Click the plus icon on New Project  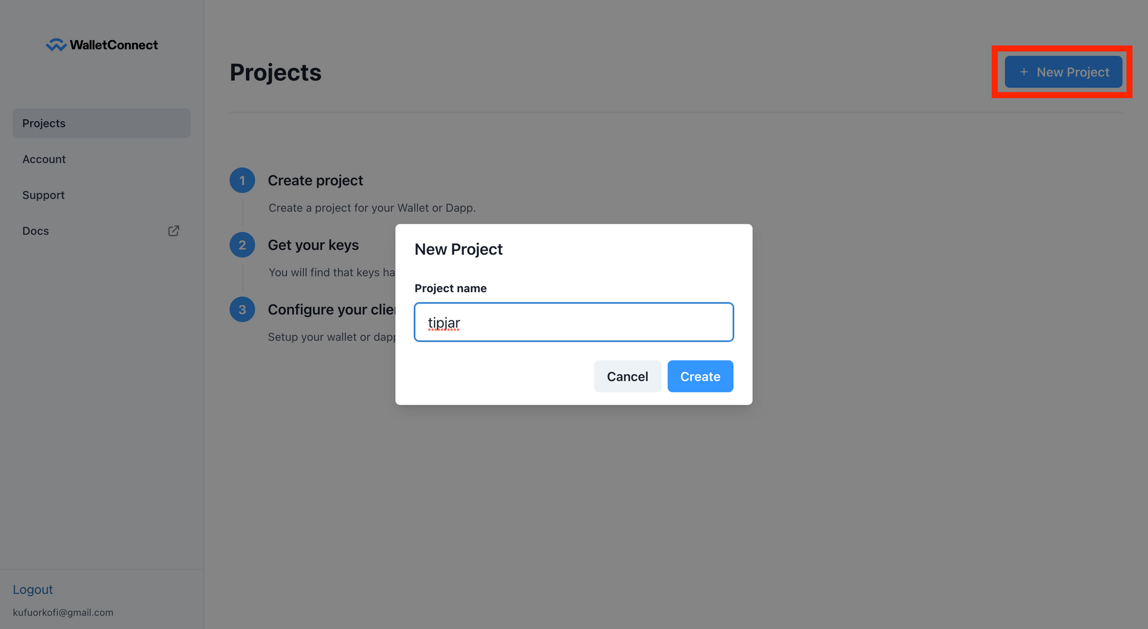coord(1023,72)
